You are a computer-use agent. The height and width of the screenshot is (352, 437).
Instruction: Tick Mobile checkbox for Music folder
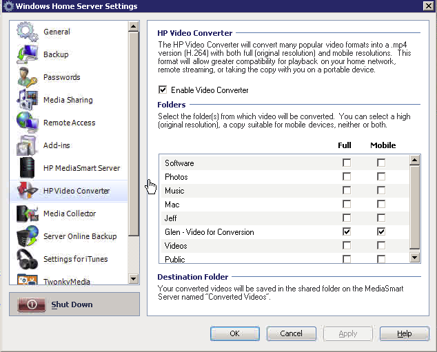[381, 190]
